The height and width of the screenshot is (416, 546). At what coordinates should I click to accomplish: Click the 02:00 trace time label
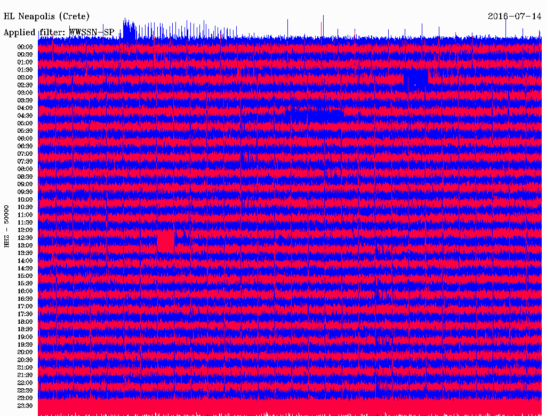click(25, 77)
